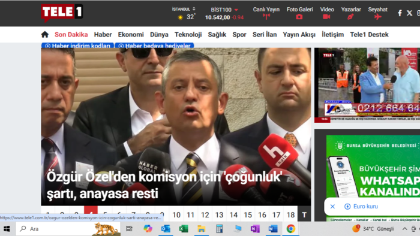Viewport: 420px width, 236px height.
Task: Open the Video section icon
Action: coord(326,17)
